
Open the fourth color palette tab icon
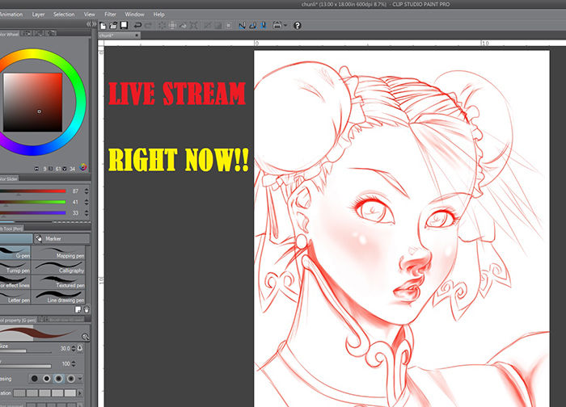(x=50, y=34)
